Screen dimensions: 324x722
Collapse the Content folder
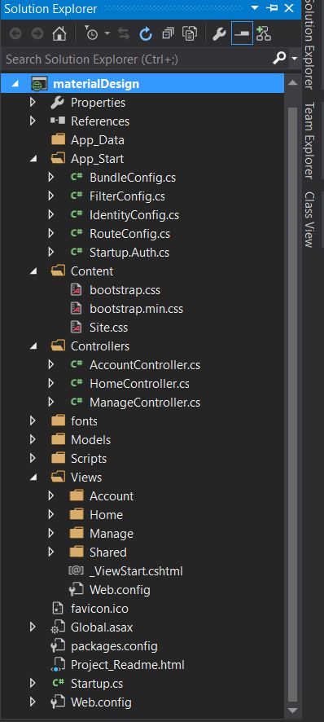(33, 271)
